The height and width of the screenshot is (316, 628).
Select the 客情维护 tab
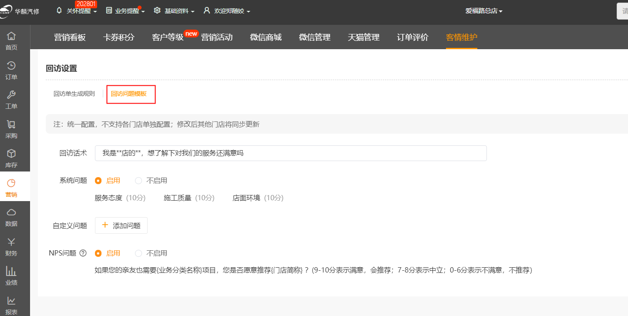tap(462, 37)
